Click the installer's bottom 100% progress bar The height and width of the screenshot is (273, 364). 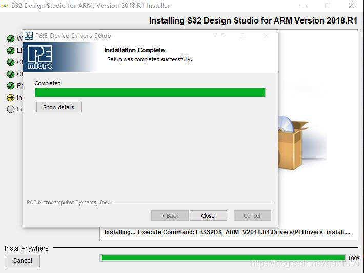[223, 258]
